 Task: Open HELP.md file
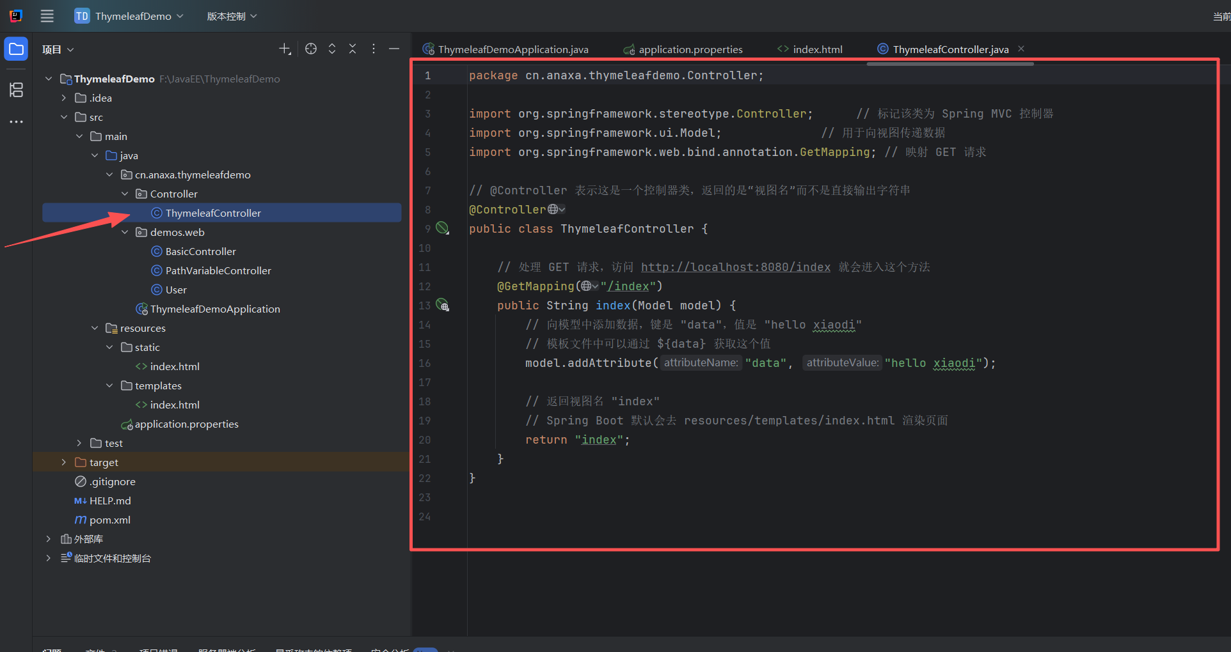pyautogui.click(x=102, y=501)
